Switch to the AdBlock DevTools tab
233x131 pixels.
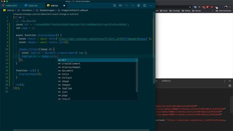coord(166,81)
